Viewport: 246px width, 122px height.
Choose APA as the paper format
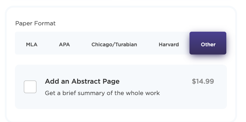coord(64,44)
